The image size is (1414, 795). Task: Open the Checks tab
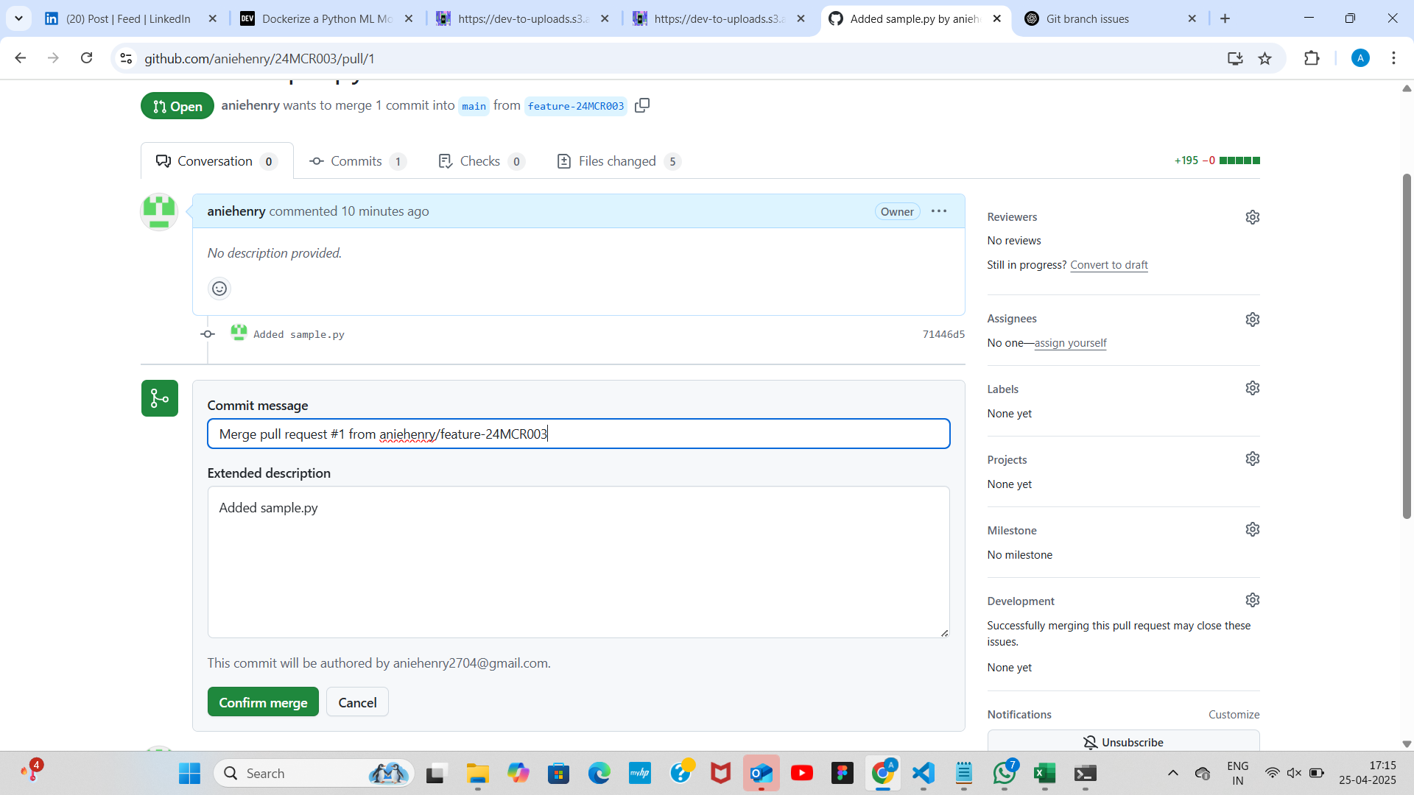click(480, 161)
